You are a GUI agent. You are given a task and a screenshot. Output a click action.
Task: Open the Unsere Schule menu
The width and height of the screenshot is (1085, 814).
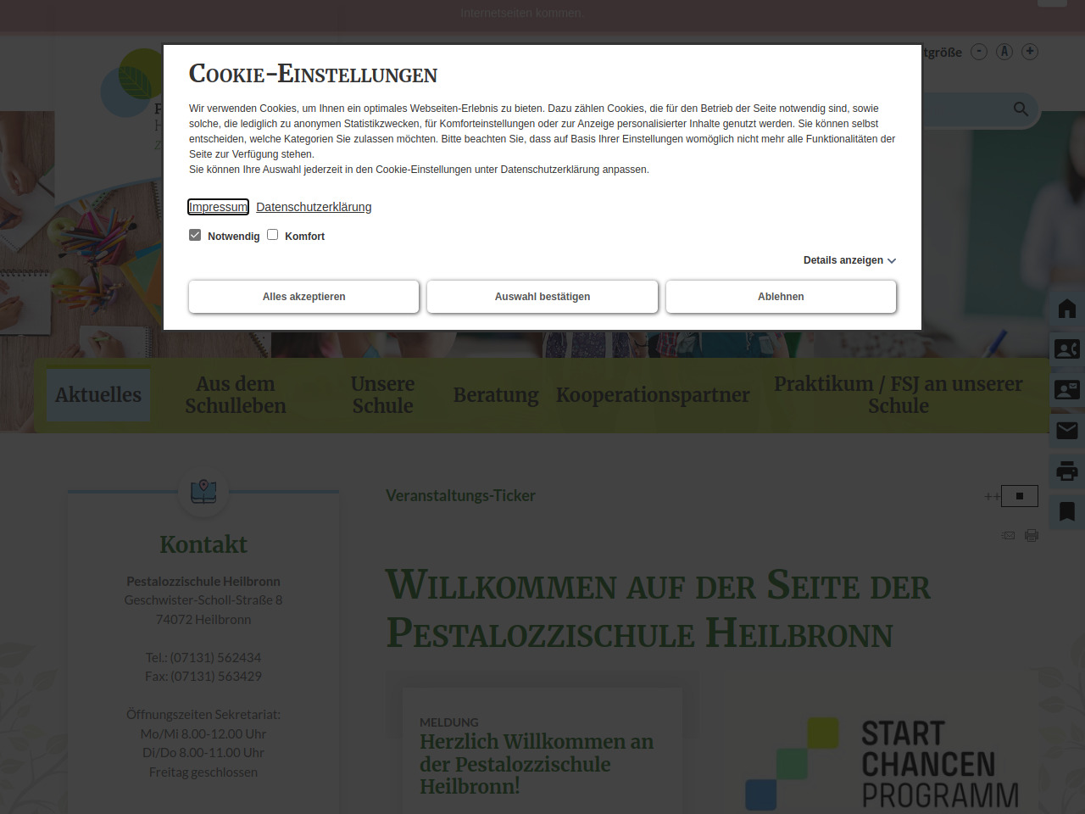[382, 395]
